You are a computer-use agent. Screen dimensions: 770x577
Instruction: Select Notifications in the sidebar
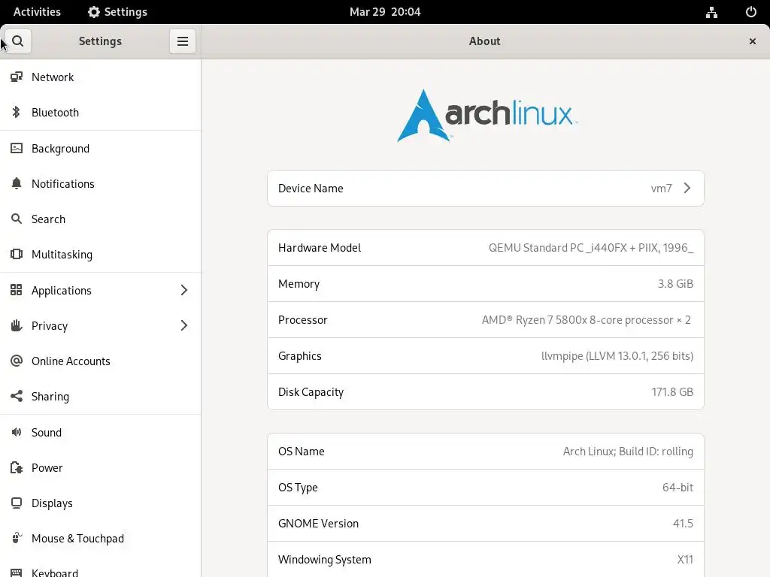[101, 183]
